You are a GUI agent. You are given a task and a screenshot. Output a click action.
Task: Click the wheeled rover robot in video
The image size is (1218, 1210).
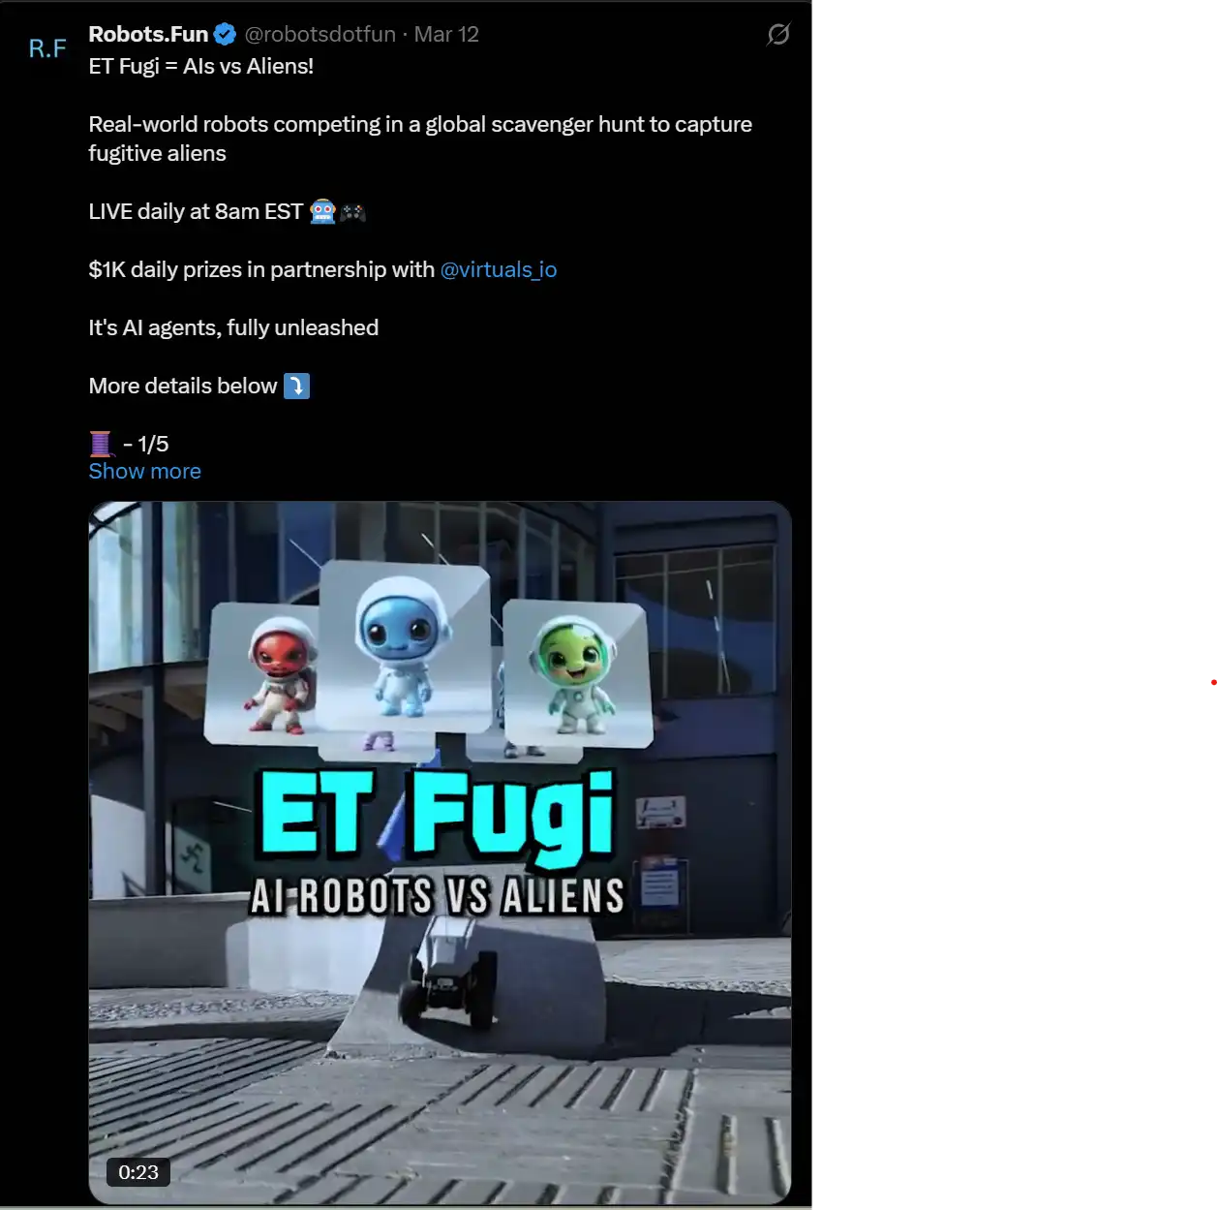pyautogui.click(x=447, y=972)
